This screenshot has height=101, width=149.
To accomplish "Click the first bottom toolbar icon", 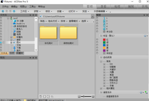I will point(41,97).
